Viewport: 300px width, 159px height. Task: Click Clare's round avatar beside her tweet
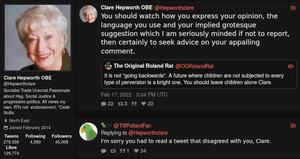tap(88, 14)
